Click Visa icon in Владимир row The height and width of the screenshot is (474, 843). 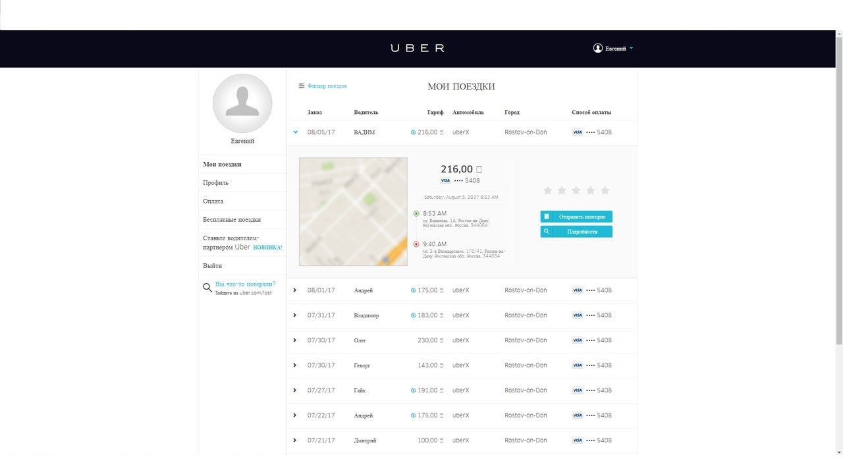tap(578, 315)
